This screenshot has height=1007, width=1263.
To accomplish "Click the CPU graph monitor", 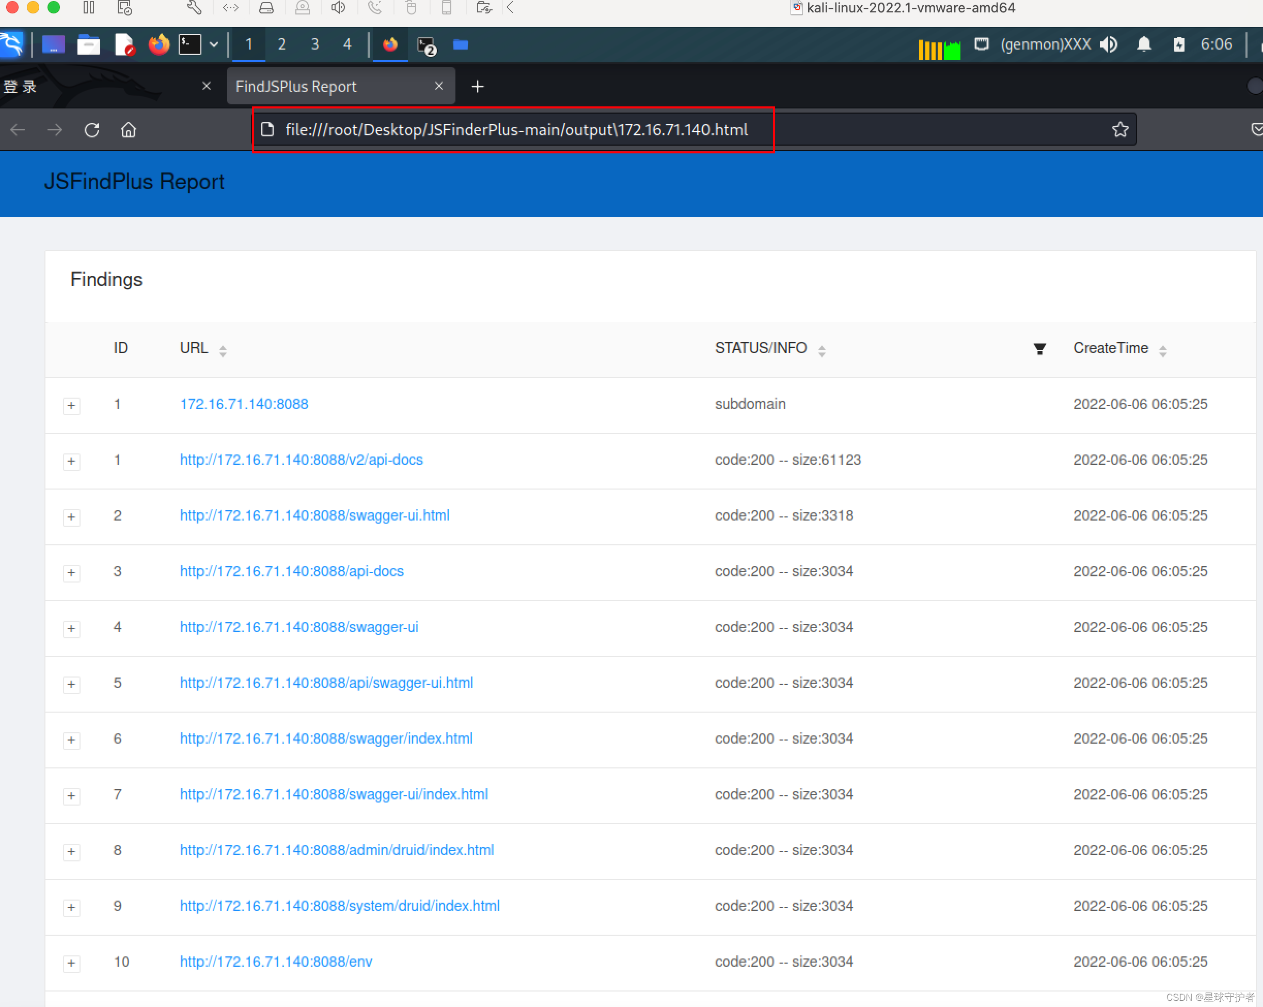I will point(939,49).
